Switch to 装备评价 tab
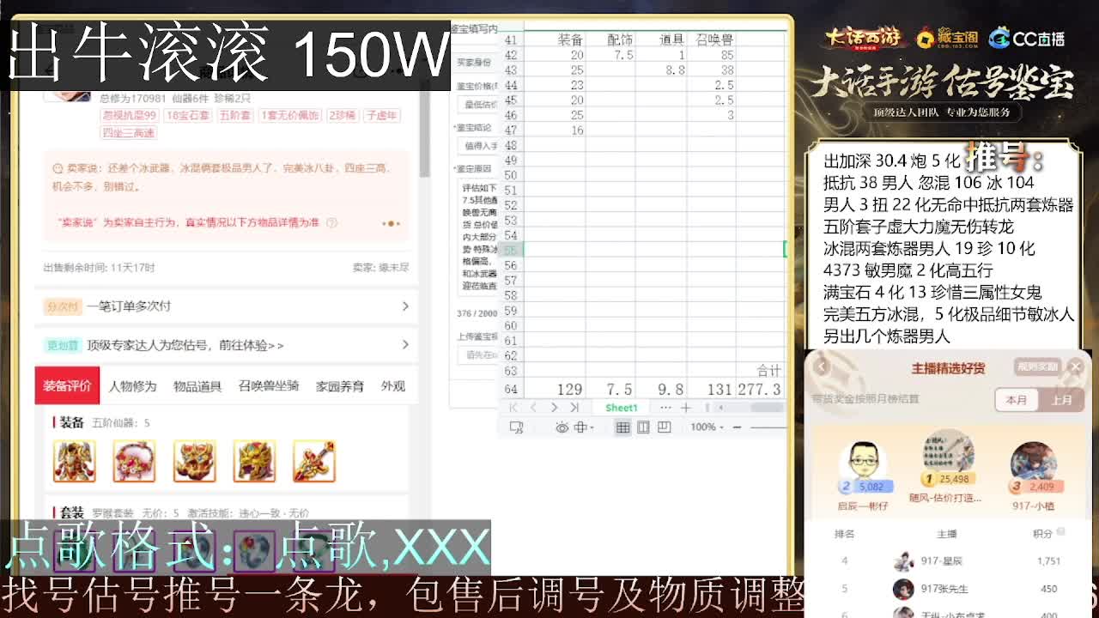Viewport: 1099px width, 618px height. 67,386
